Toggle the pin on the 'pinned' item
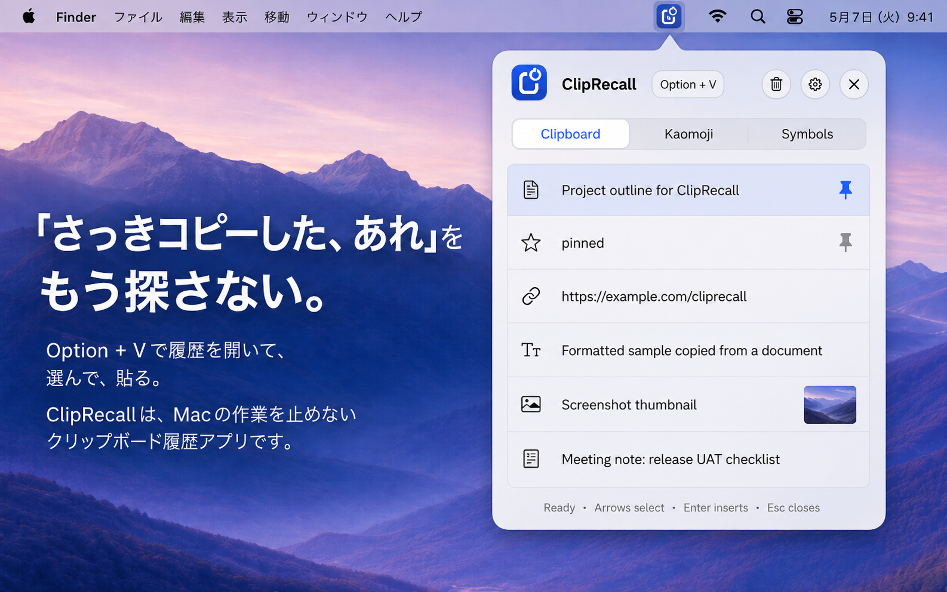 pyautogui.click(x=845, y=242)
